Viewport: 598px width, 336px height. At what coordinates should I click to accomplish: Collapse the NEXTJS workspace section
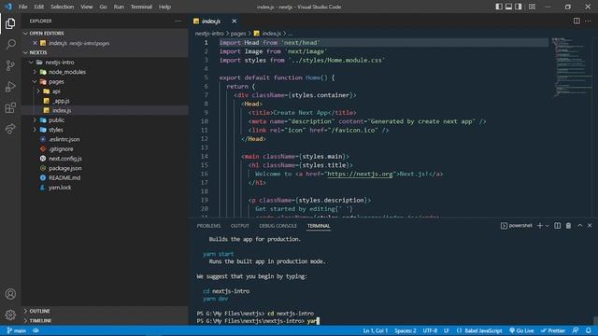click(105, 52)
